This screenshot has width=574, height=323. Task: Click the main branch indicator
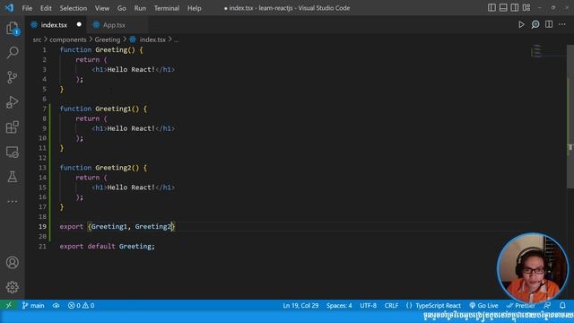(33, 305)
